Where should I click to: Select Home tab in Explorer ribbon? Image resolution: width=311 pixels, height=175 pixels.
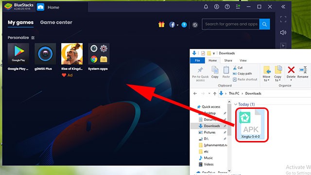(213, 60)
